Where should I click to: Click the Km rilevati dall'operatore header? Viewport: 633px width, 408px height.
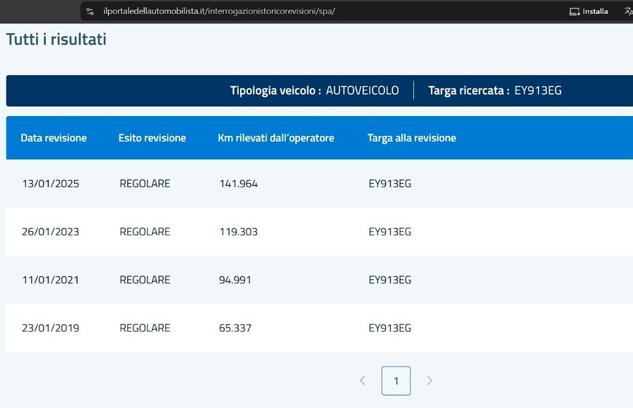click(x=276, y=138)
